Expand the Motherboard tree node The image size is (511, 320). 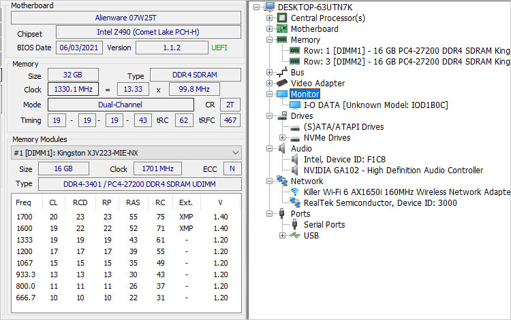pos(269,29)
